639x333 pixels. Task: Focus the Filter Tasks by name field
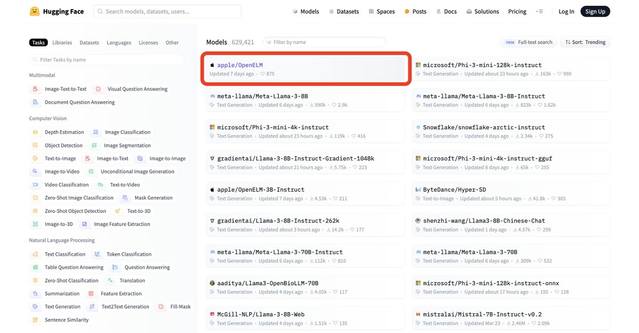tap(106, 60)
